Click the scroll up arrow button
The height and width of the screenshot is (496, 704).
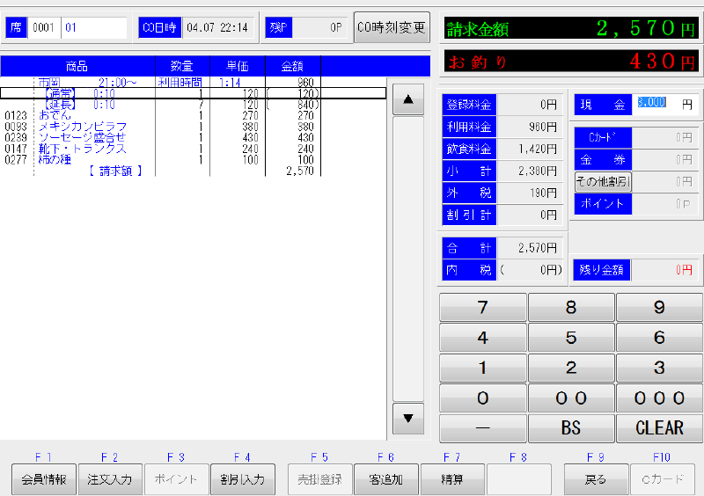(x=408, y=99)
